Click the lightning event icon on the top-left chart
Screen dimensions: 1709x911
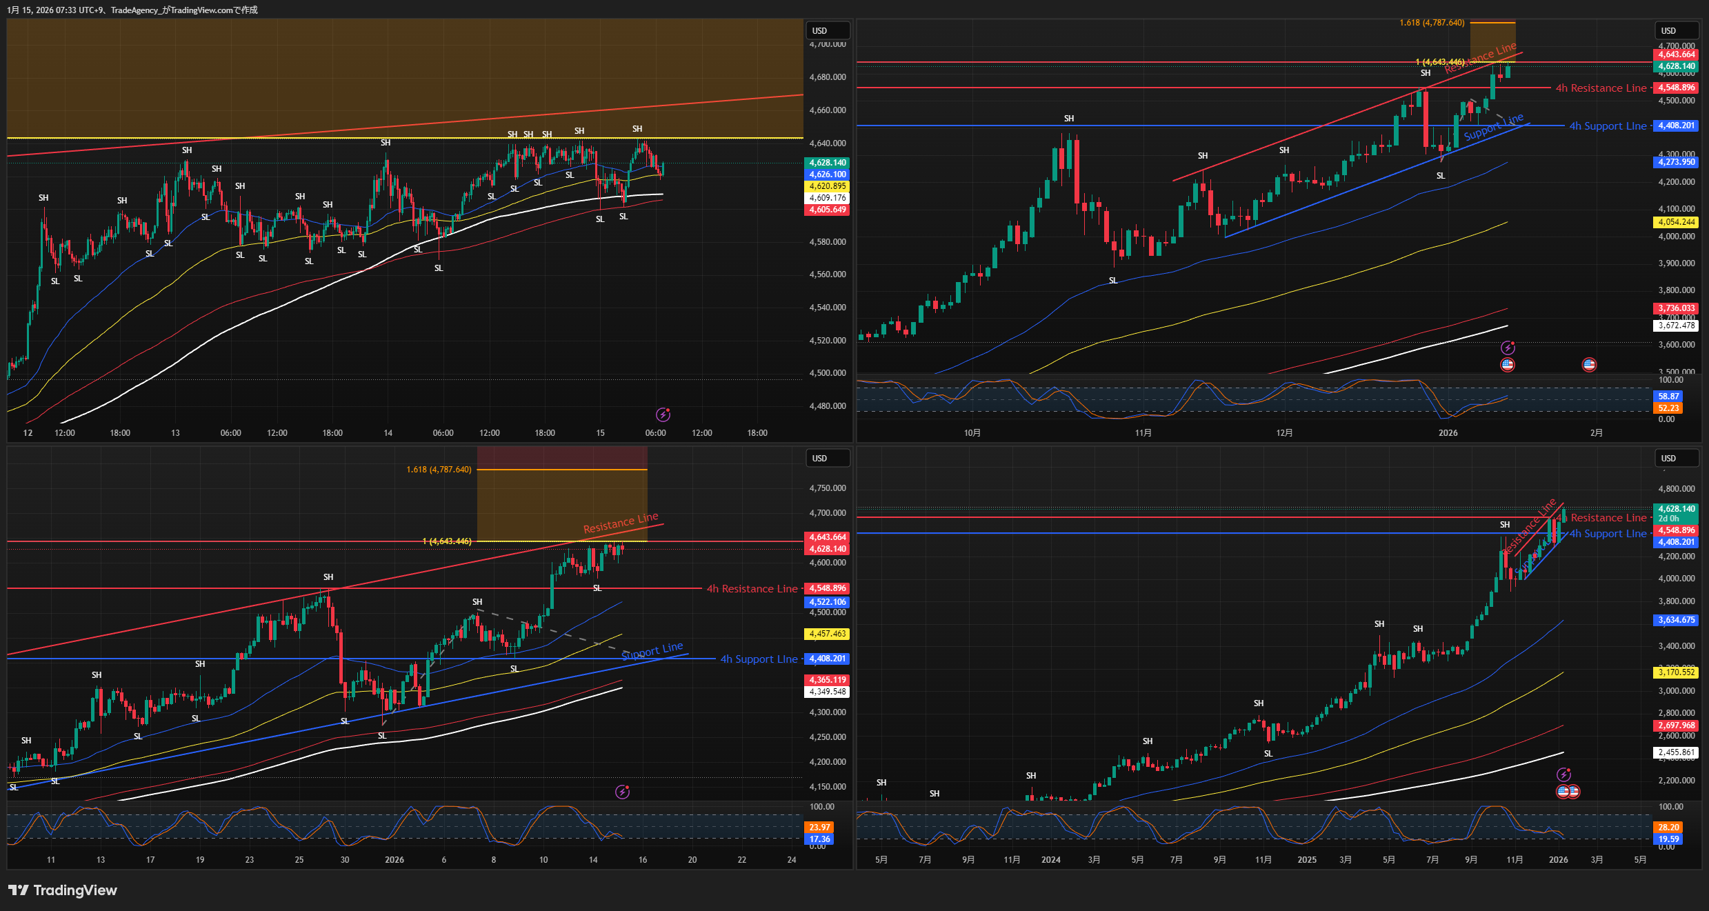click(x=663, y=414)
